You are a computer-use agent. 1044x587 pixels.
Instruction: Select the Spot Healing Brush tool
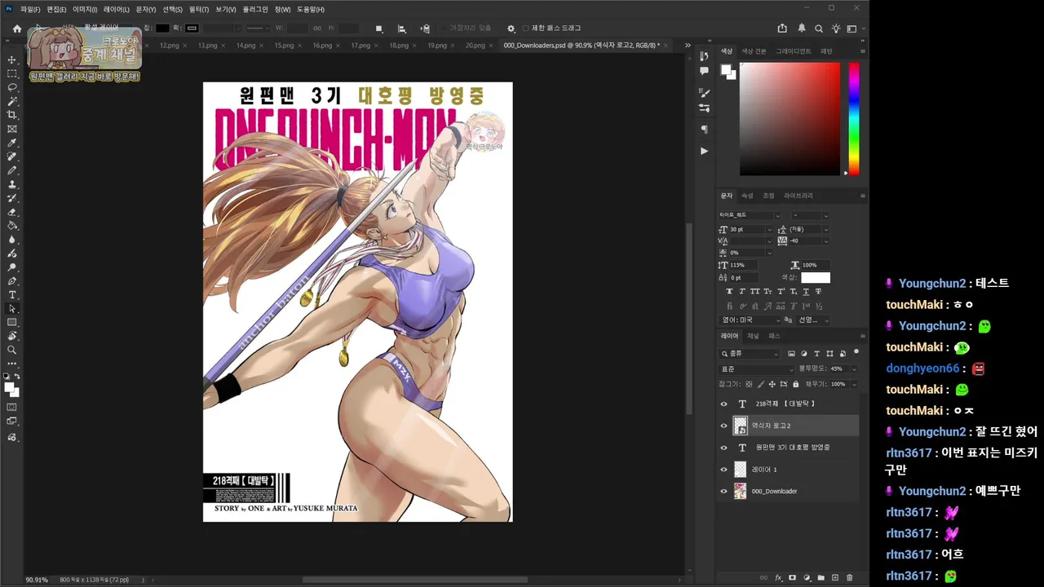[12, 157]
